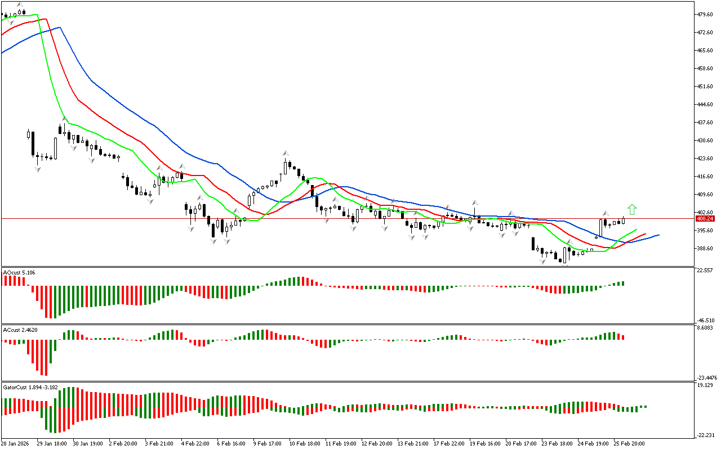Click the AOcust 5.106 indicator label
Viewport: 721px width, 450px height.
coord(20,273)
